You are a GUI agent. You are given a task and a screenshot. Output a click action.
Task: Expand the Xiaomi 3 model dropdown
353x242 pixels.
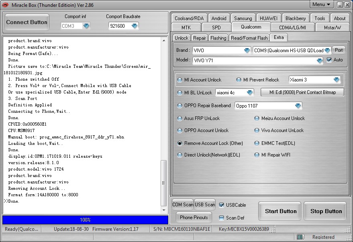pos(337,79)
